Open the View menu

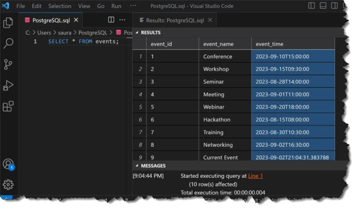(84, 6)
